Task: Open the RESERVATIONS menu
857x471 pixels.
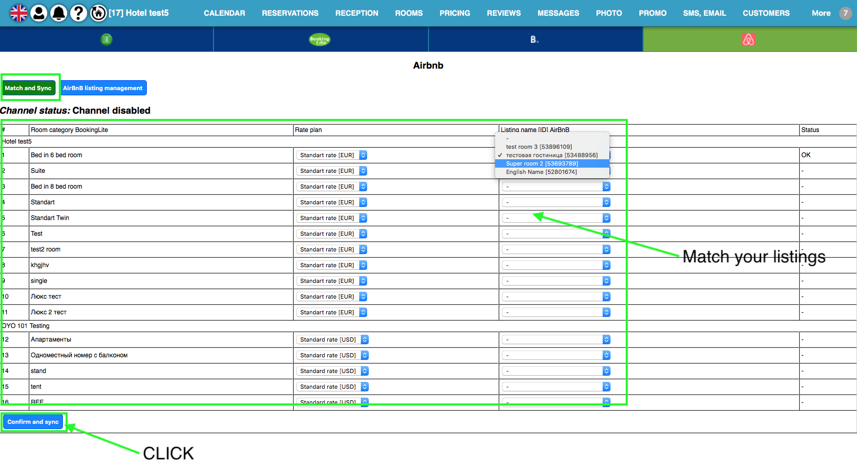Action: 290,13
